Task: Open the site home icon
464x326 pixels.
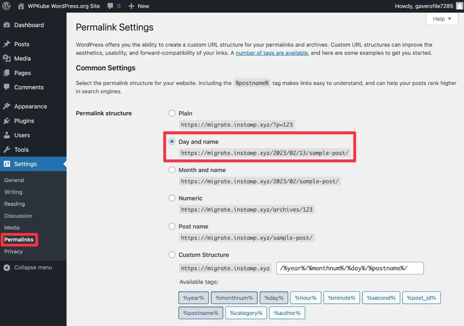Action: (21, 6)
